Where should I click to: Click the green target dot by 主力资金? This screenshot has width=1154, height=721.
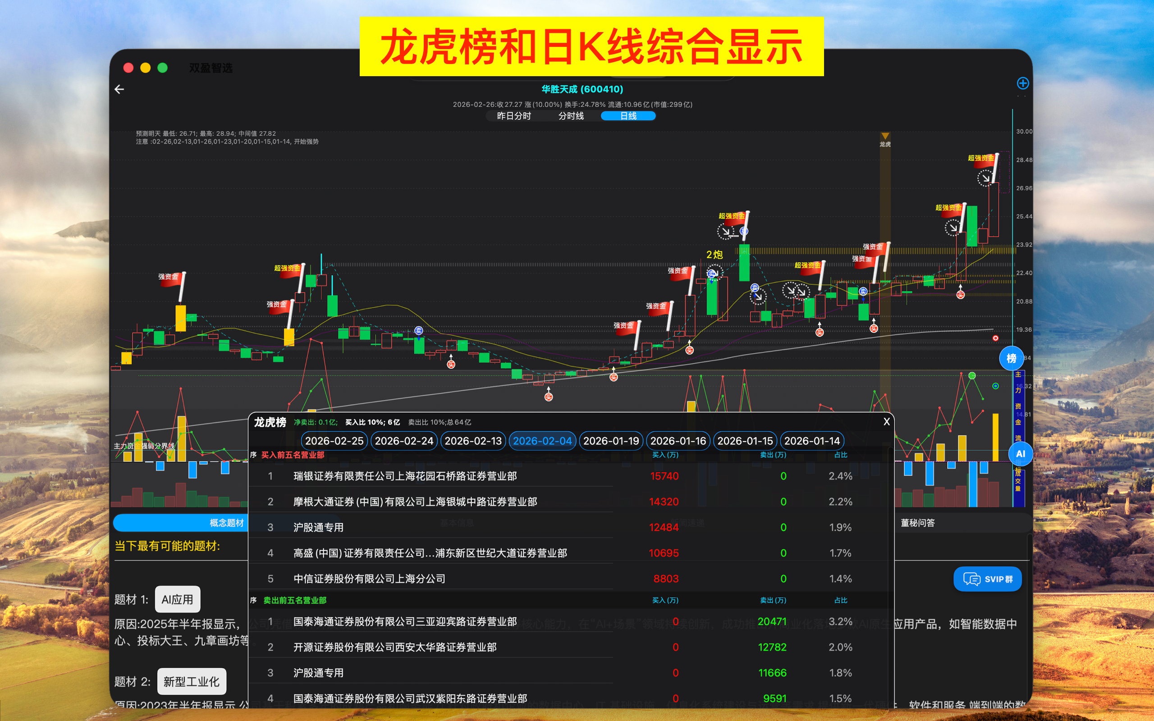tap(995, 386)
